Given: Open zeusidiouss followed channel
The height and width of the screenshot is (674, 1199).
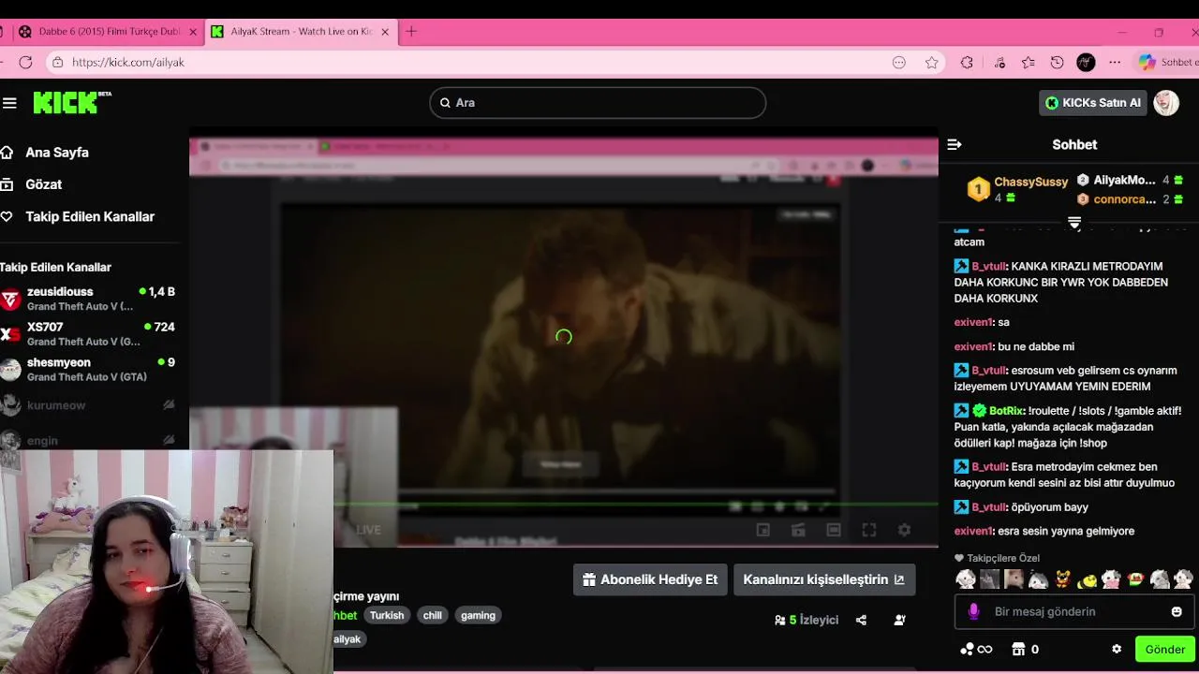Looking at the screenshot, I should click(x=88, y=299).
